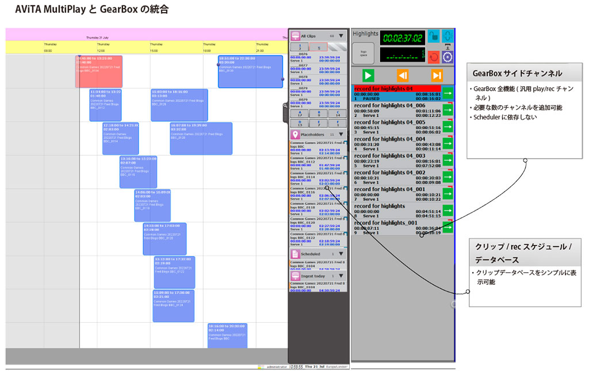Click the Placeholders pin icon
The image size is (589, 371).
point(295,134)
